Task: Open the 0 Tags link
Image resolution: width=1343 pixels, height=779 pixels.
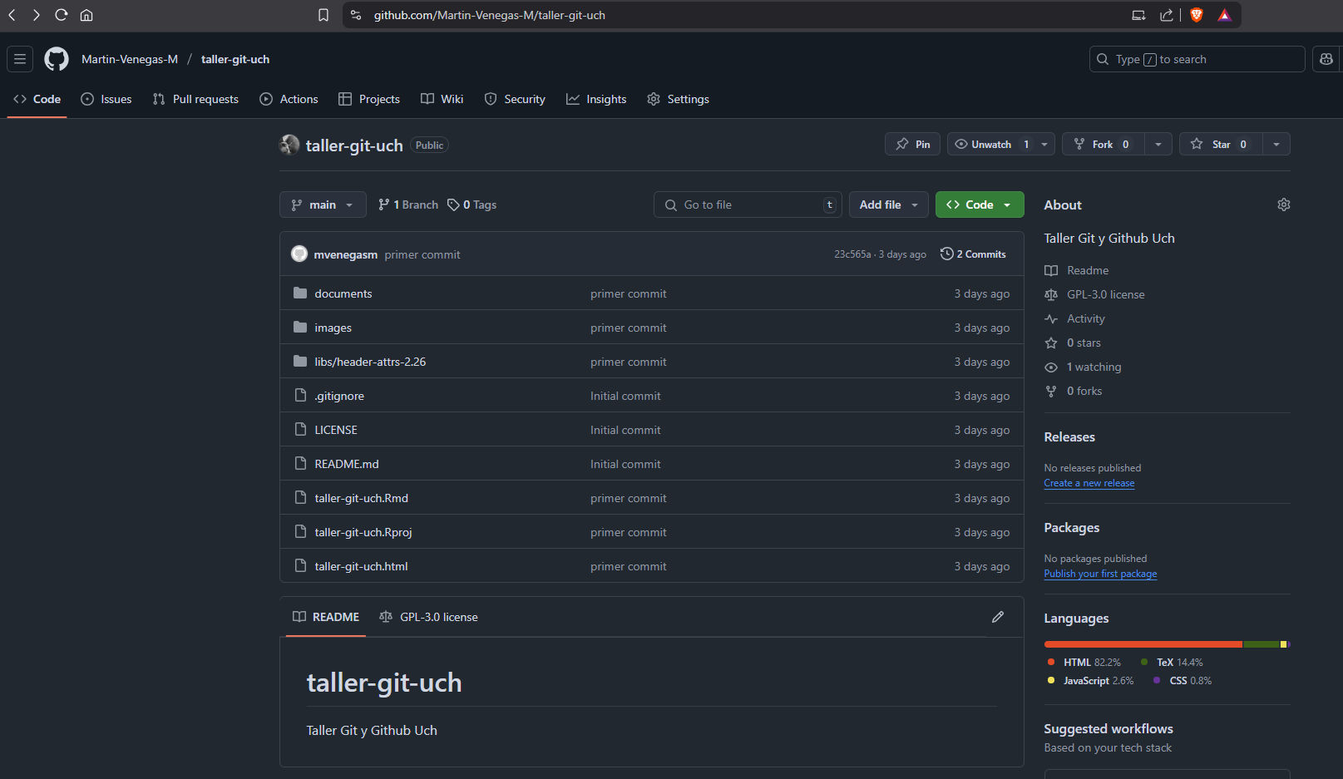Action: pyautogui.click(x=472, y=205)
